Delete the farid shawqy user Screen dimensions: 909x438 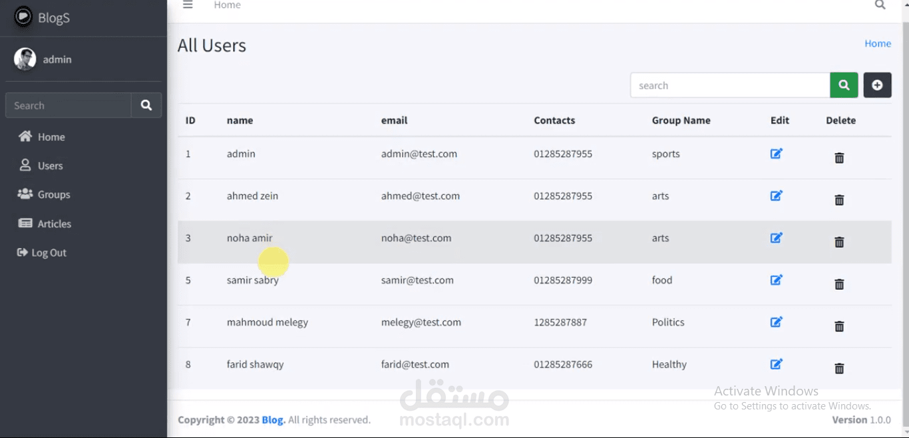(x=839, y=368)
